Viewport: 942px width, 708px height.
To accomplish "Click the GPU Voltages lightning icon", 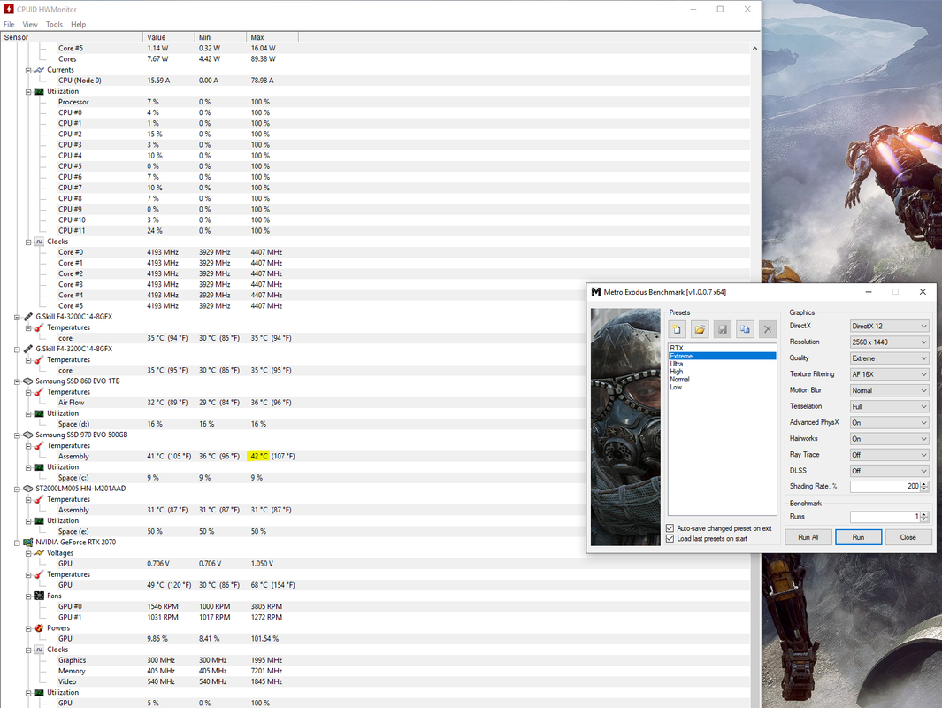I will click(39, 553).
